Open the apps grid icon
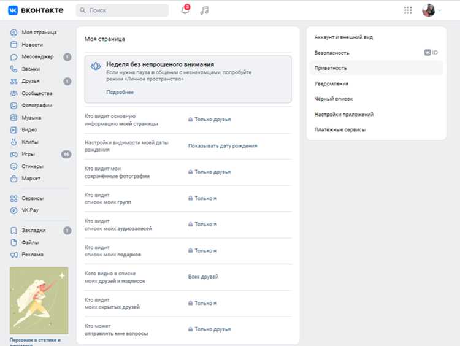The image size is (460, 346). point(408,10)
